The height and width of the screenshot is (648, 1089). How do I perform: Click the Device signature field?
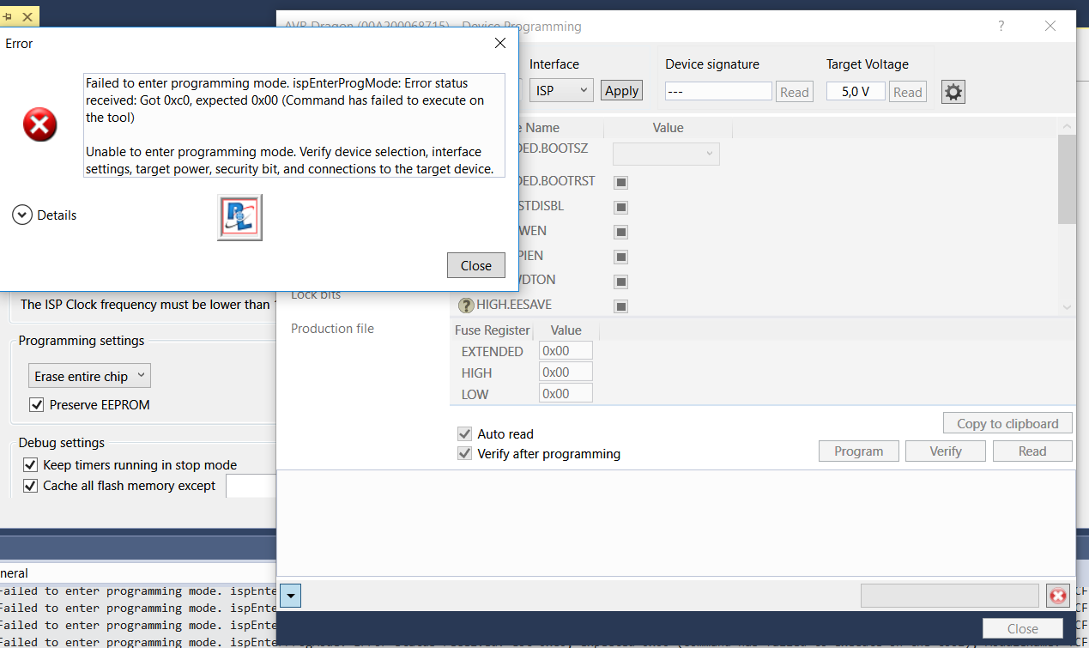point(718,91)
